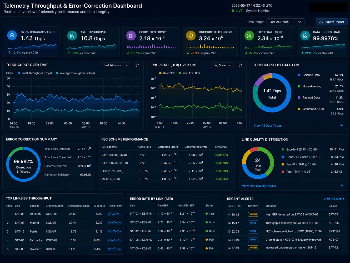Toggle Command & Ctrl in the donut legend
Viewport: 350px width, 263px height.
click(311, 109)
